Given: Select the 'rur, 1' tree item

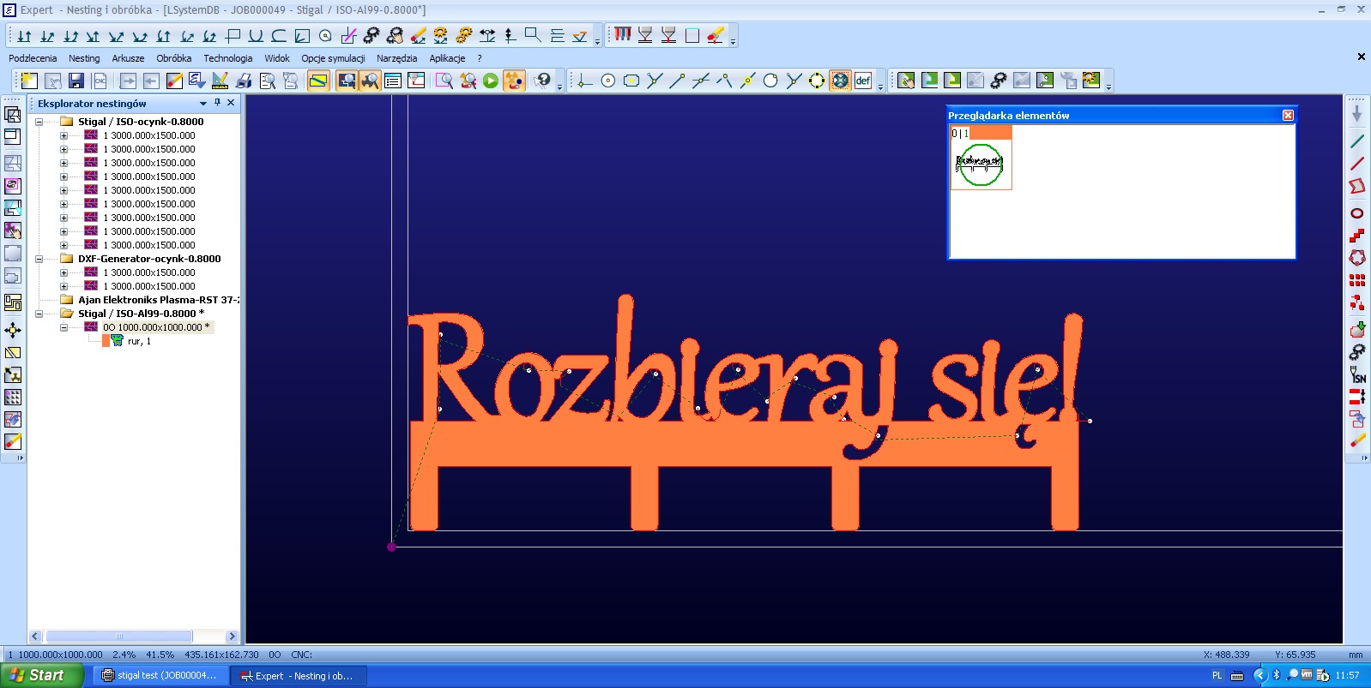Looking at the screenshot, I should 139,341.
